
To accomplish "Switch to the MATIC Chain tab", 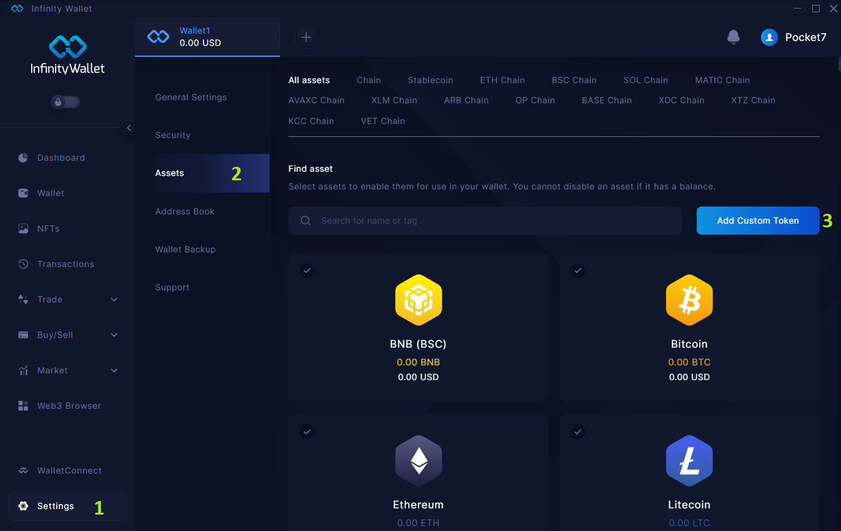I will pos(722,80).
